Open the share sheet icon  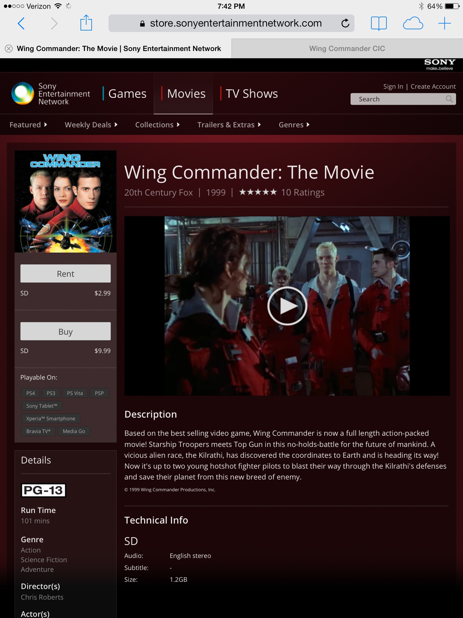coord(86,23)
